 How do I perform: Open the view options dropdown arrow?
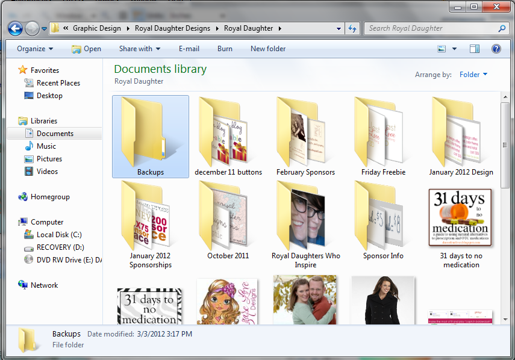point(454,49)
